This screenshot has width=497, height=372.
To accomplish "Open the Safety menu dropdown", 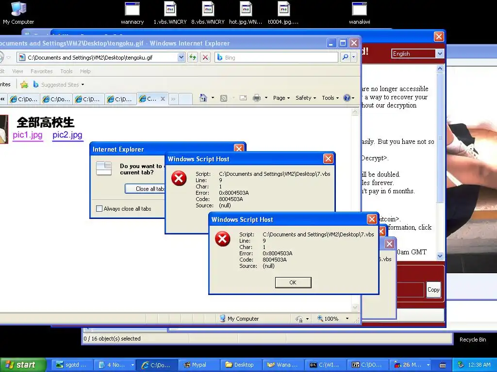I will click(306, 98).
